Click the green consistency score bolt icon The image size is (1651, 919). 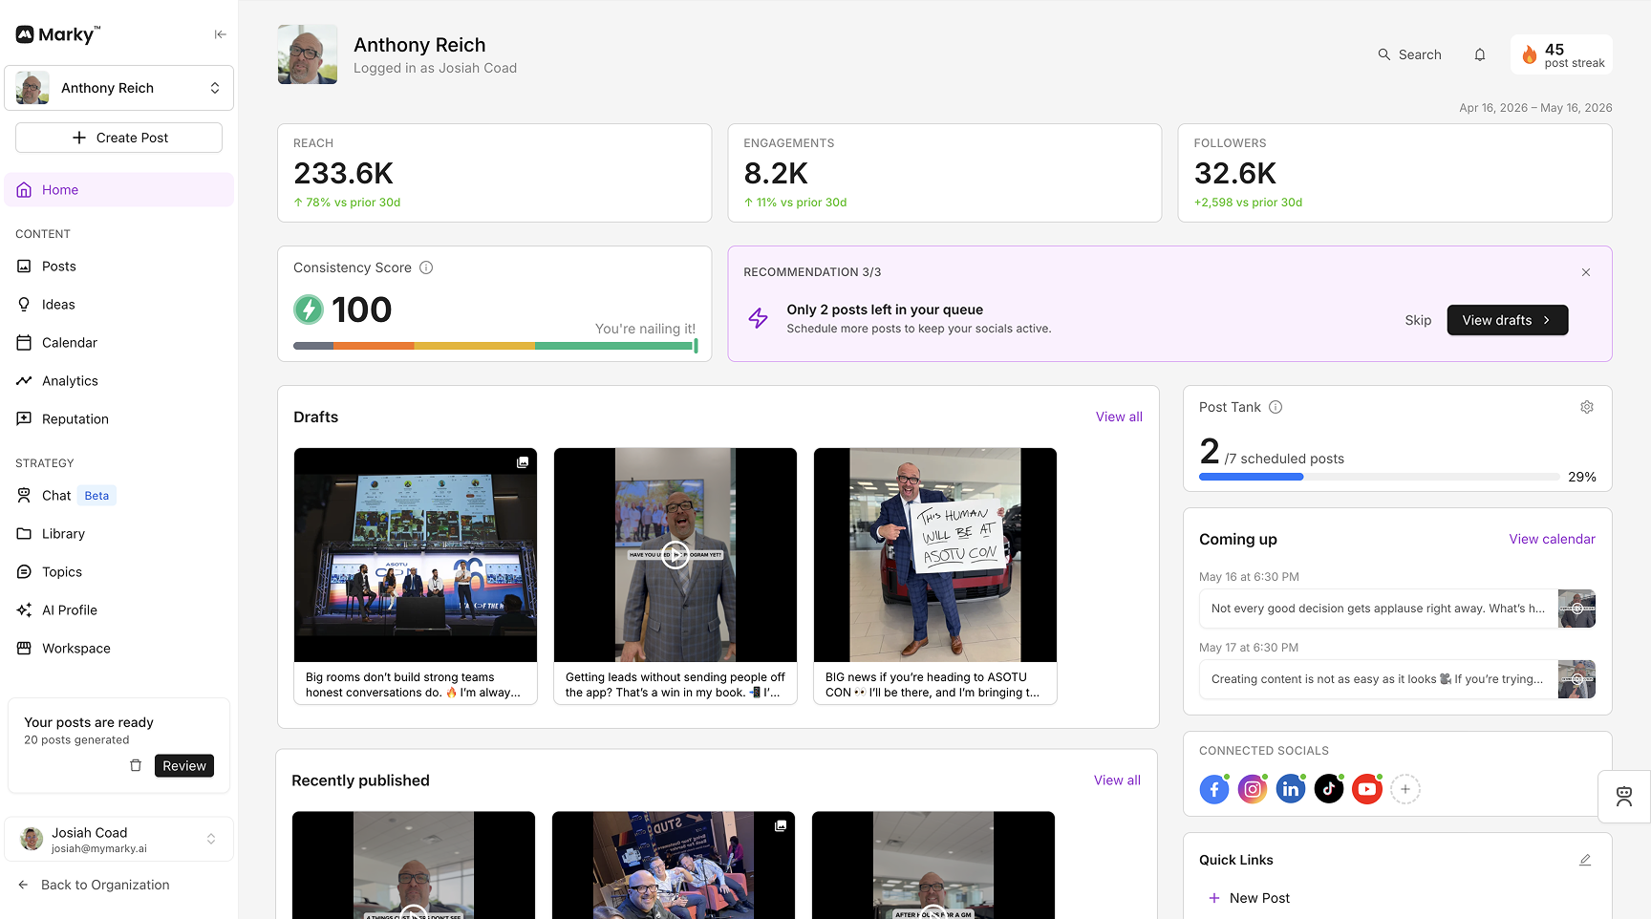pos(309,310)
